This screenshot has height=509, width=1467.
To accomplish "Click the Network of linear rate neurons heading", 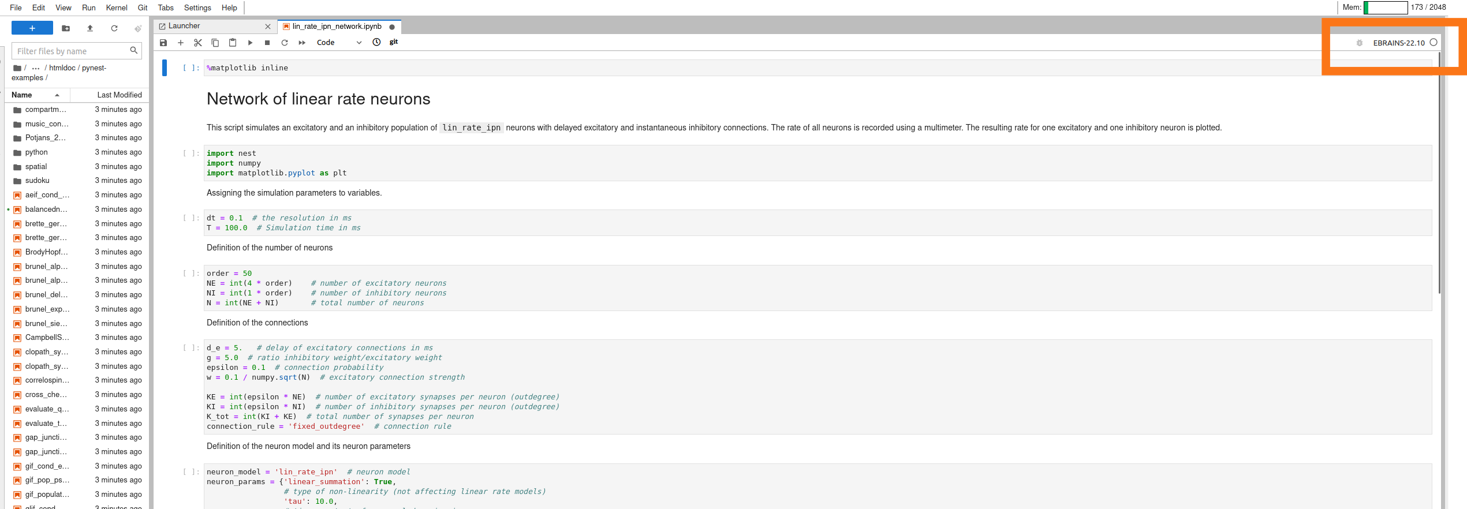I will (x=318, y=99).
